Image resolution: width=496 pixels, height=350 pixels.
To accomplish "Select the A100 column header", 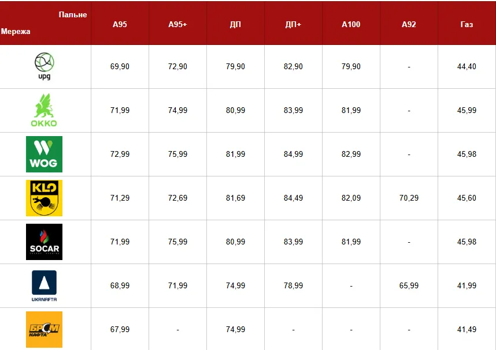I will [x=351, y=25].
